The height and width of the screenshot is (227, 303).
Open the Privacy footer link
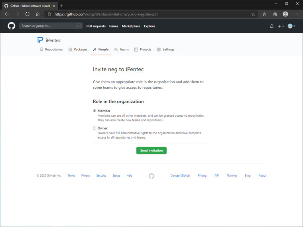point(86,175)
